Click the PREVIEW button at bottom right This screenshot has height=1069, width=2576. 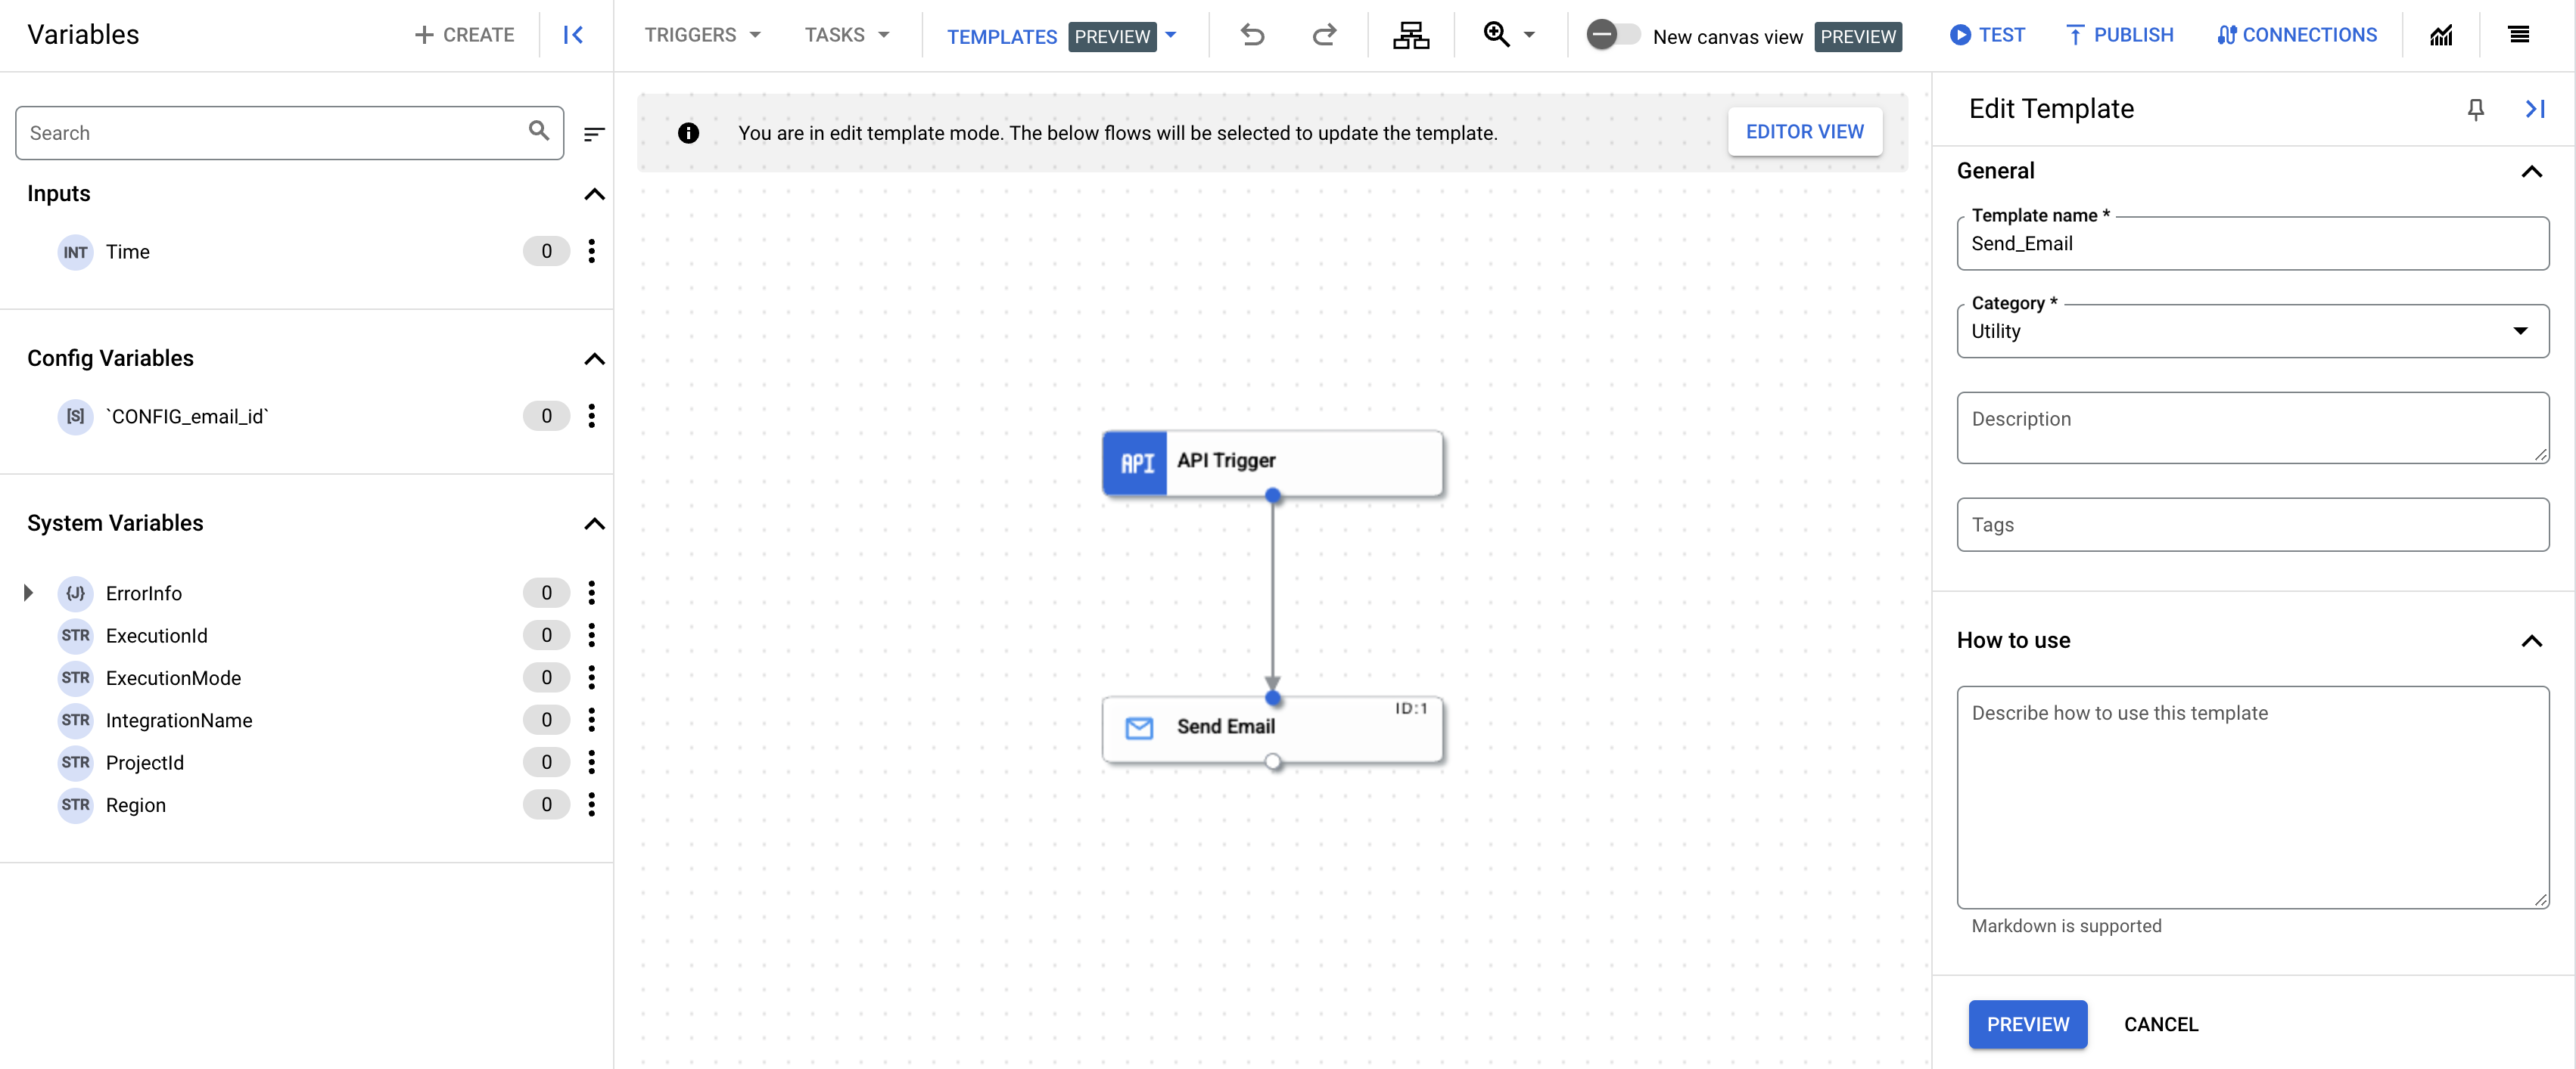tap(2029, 1023)
